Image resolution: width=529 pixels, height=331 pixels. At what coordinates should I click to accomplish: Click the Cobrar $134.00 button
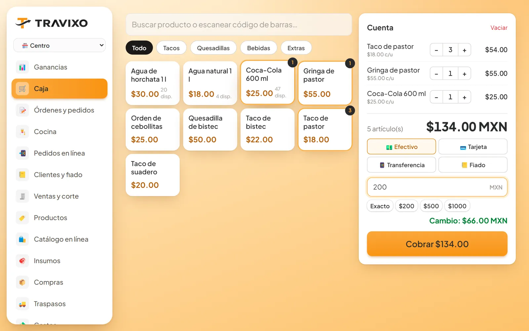tap(437, 244)
